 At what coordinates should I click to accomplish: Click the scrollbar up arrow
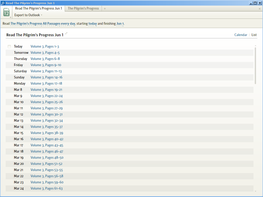coord(256,46)
